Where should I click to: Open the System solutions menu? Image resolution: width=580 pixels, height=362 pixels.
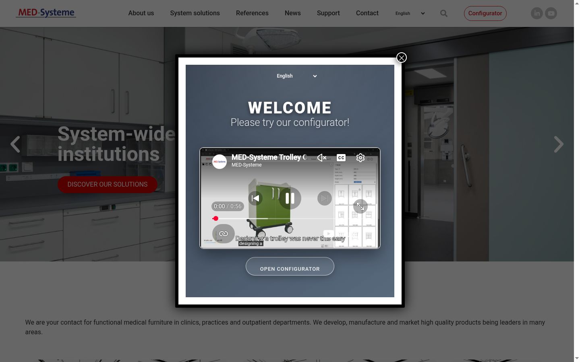pos(195,13)
